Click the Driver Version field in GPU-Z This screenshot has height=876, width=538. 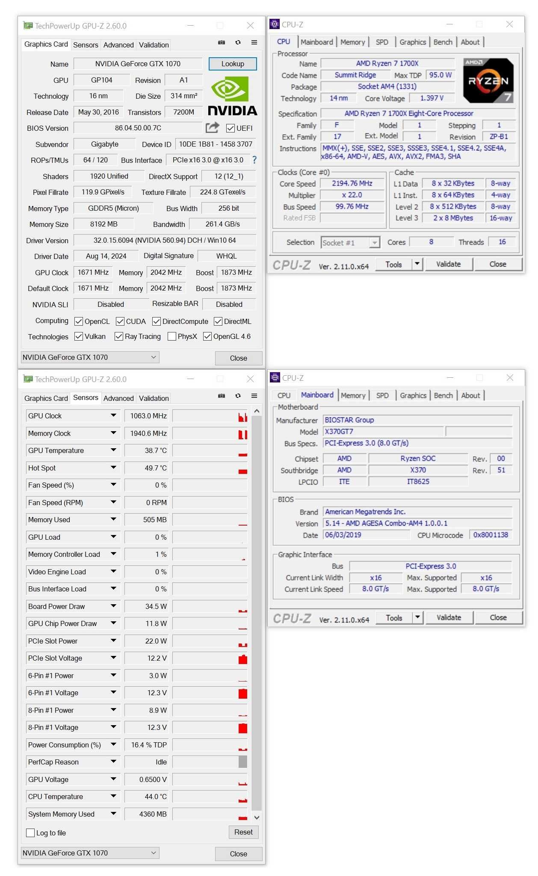pos(165,240)
